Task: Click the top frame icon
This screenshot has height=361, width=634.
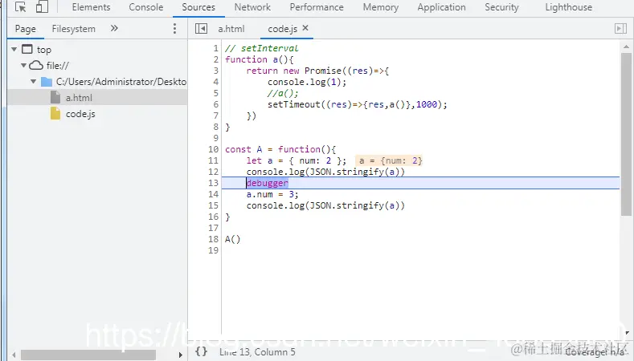Action: click(x=27, y=49)
